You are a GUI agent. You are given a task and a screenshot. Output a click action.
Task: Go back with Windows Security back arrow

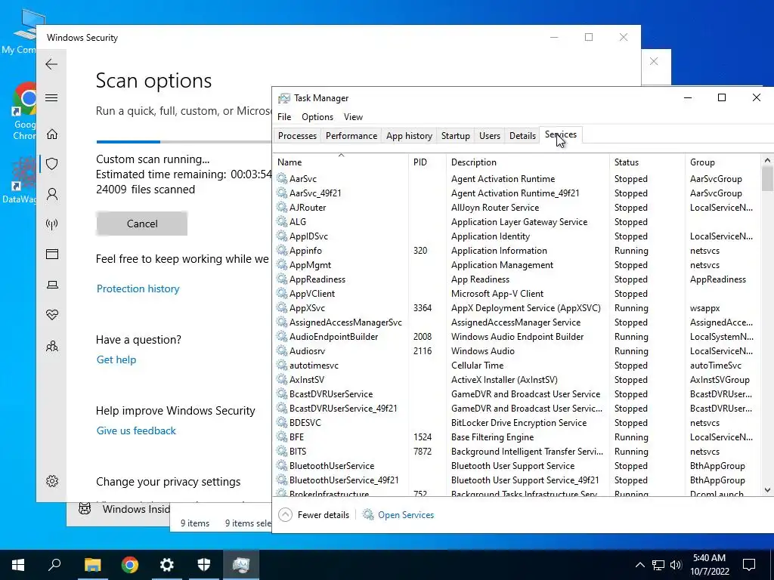pyautogui.click(x=51, y=64)
